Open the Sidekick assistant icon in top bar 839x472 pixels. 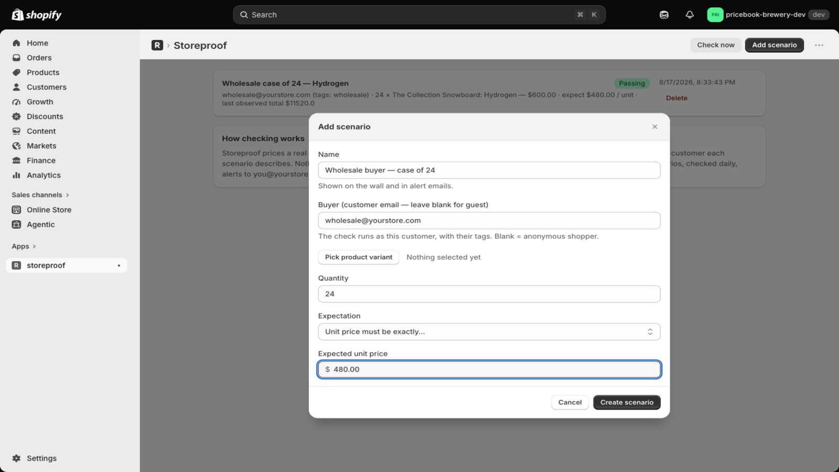pyautogui.click(x=664, y=15)
